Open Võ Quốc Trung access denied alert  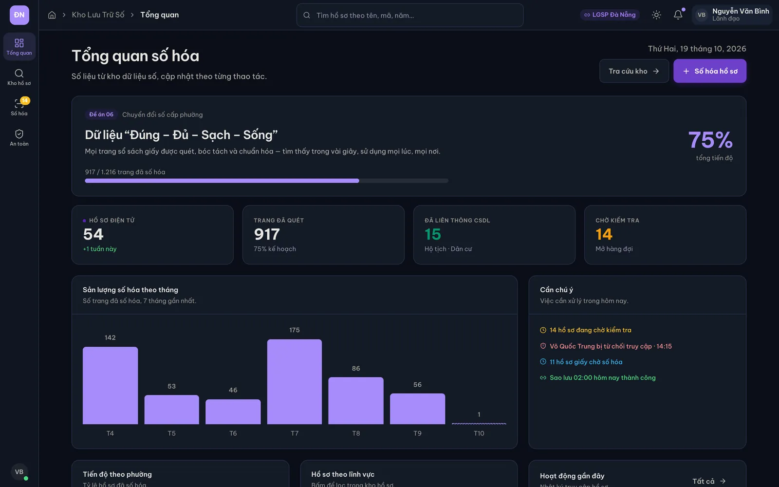[606, 346]
